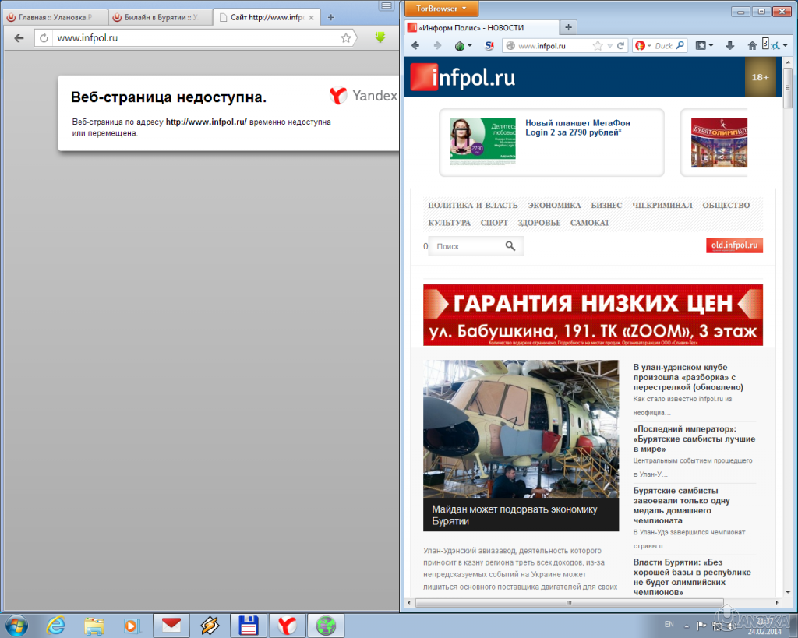
Task: Open the TorButton onion menu icon
Action: tap(459, 45)
